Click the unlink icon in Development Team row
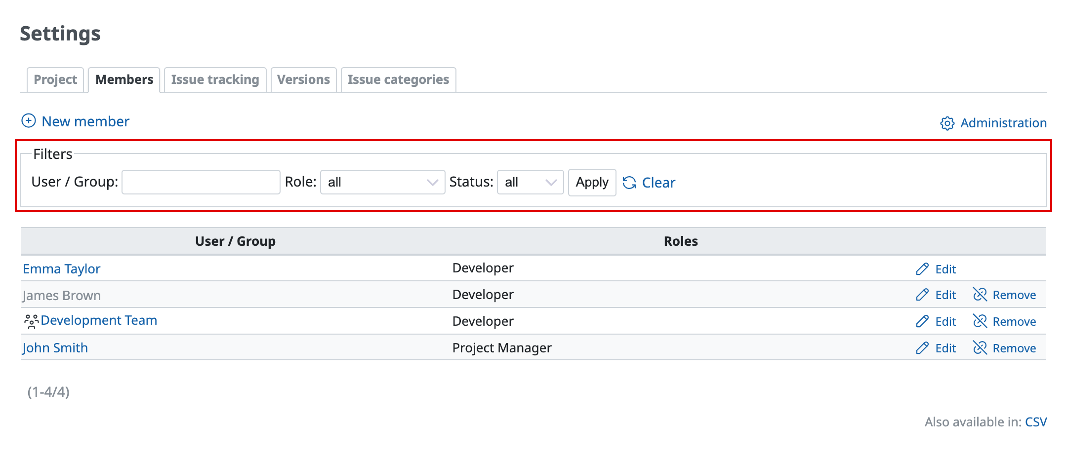The image size is (1067, 457). [x=980, y=321]
